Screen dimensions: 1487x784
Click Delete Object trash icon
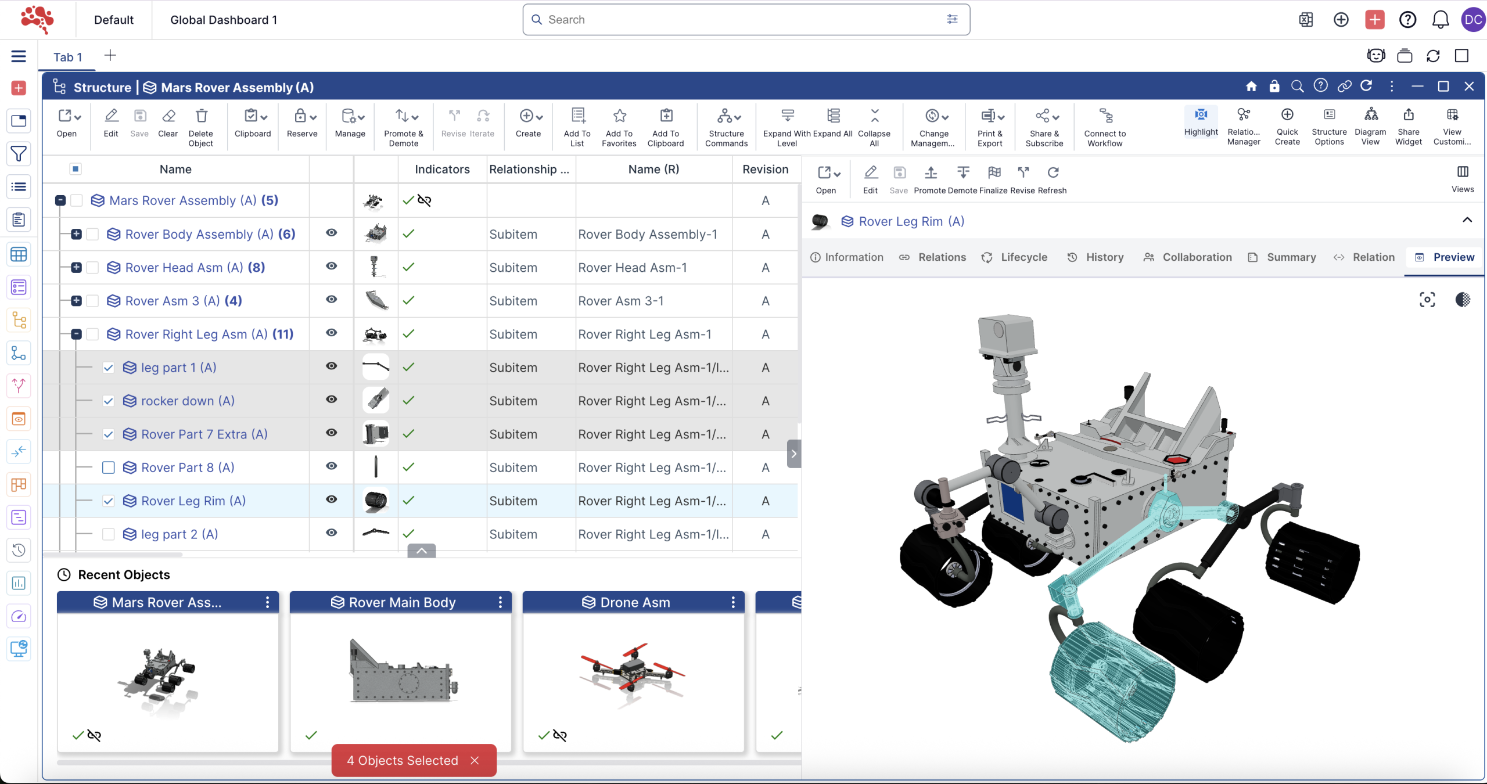point(201,116)
